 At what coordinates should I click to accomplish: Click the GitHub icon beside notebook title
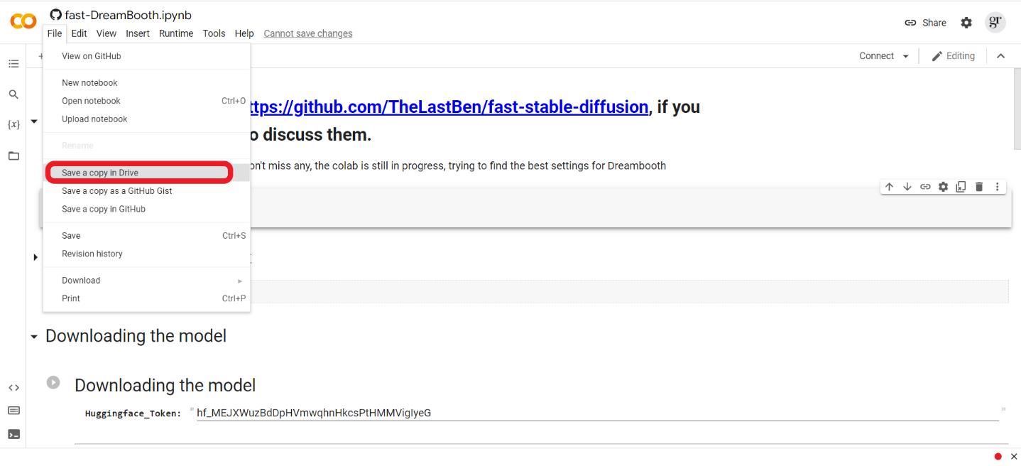point(55,15)
